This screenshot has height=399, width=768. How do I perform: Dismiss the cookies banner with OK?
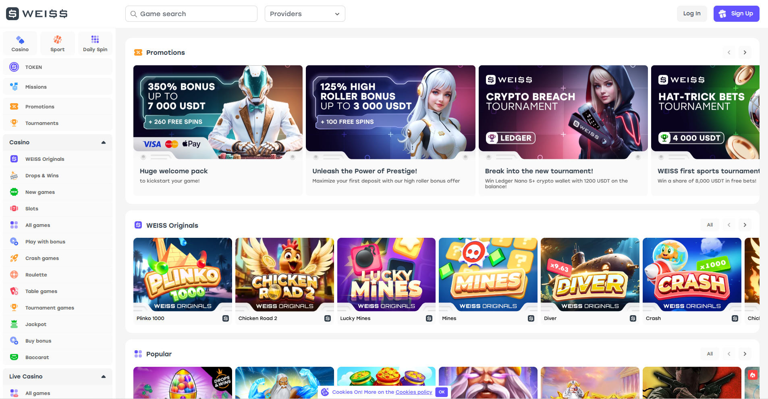[x=442, y=392]
